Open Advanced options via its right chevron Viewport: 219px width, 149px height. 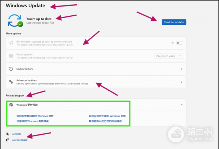click(x=182, y=82)
